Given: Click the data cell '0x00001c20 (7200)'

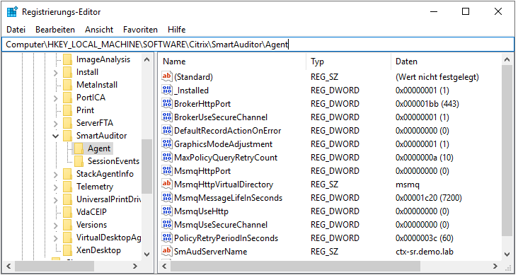Looking at the screenshot, I should click(428, 198).
